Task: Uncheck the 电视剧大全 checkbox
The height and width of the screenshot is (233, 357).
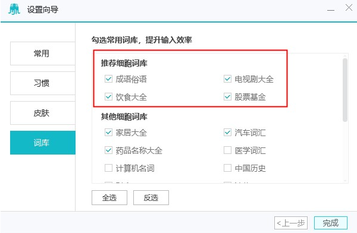Action: click(x=227, y=79)
